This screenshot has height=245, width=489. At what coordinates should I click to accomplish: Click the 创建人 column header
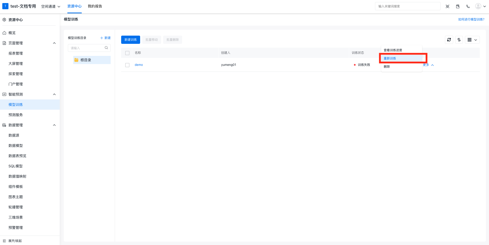click(226, 53)
